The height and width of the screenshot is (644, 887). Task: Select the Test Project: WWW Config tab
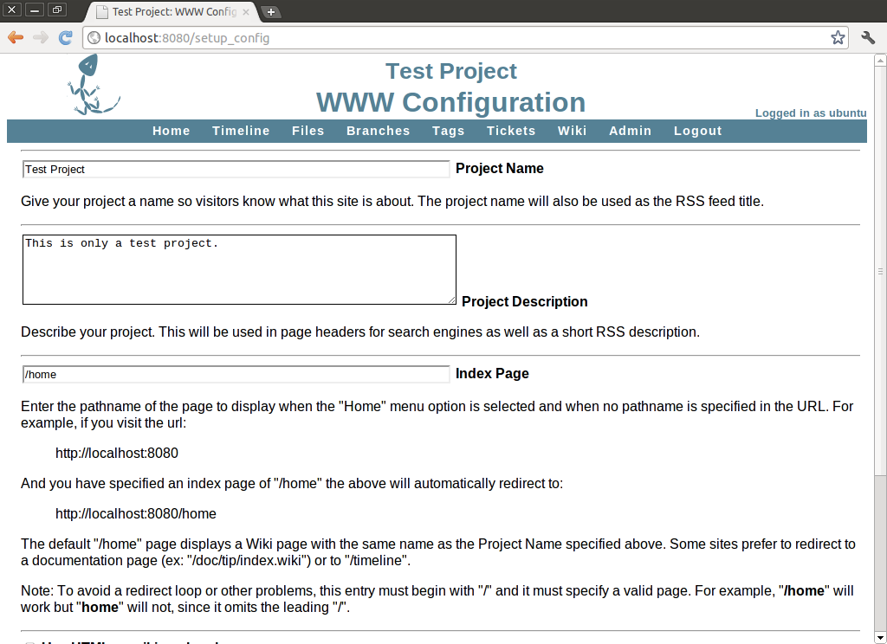click(172, 12)
